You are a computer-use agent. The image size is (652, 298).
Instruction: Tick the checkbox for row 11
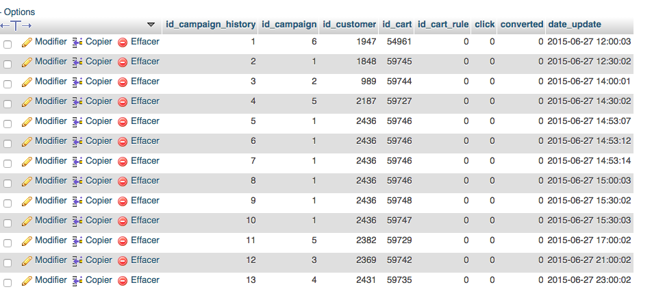(x=8, y=243)
